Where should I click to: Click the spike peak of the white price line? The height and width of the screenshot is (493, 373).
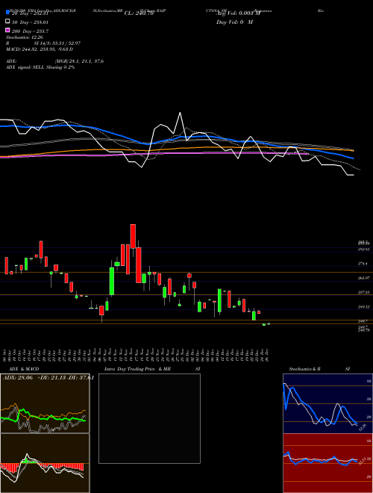181,113
